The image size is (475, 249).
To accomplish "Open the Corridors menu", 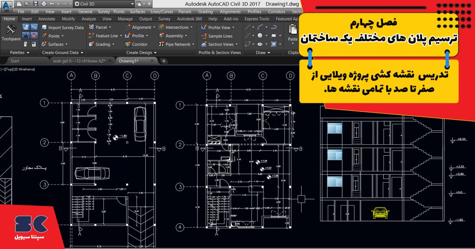I will coord(276,12).
